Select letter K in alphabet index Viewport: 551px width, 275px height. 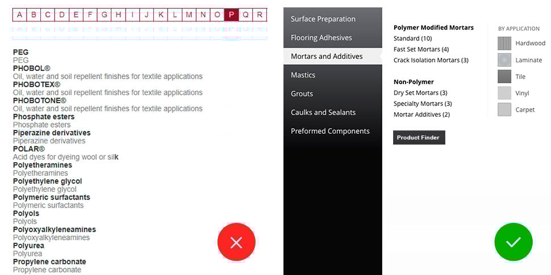(x=161, y=15)
